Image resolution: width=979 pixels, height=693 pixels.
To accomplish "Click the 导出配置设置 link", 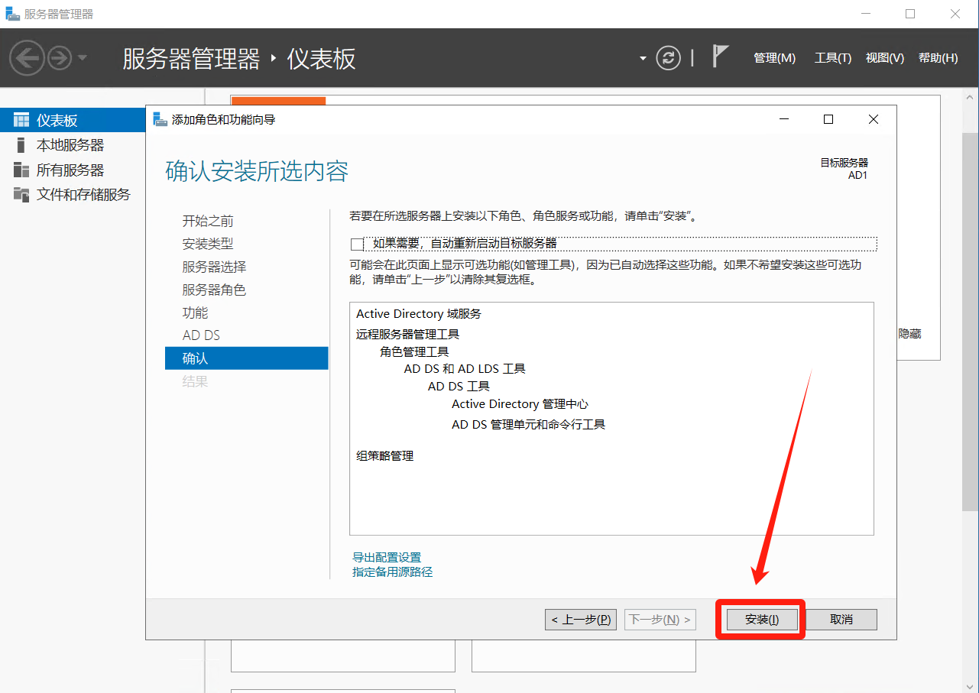I will point(387,558).
